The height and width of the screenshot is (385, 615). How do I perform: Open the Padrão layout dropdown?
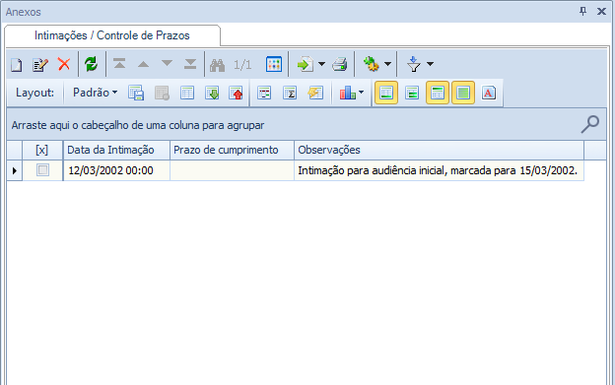[x=95, y=93]
